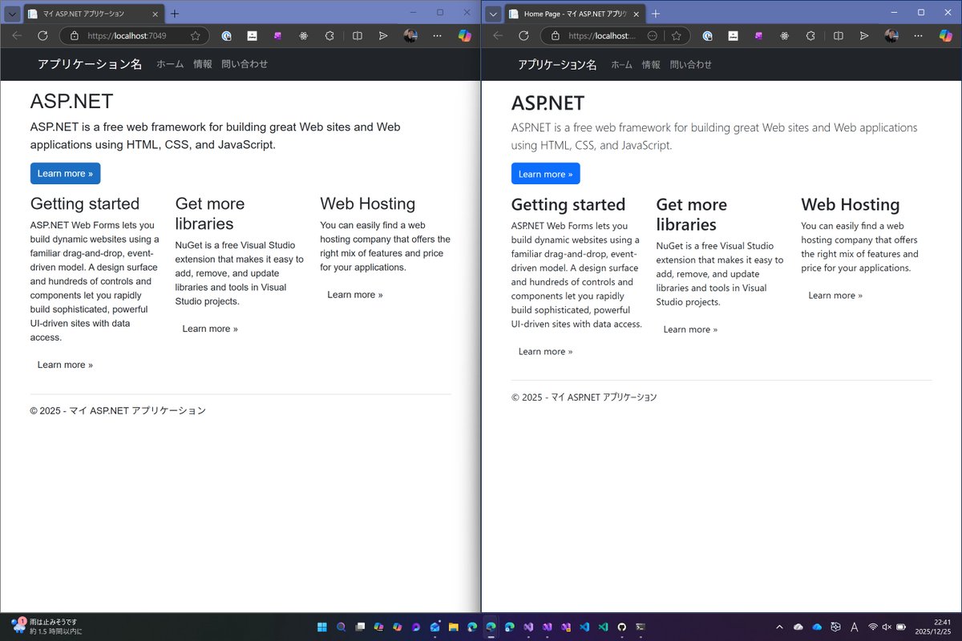The image size is (962, 641).
Task: Click ホーム nav item in the right page
Action: [622, 65]
